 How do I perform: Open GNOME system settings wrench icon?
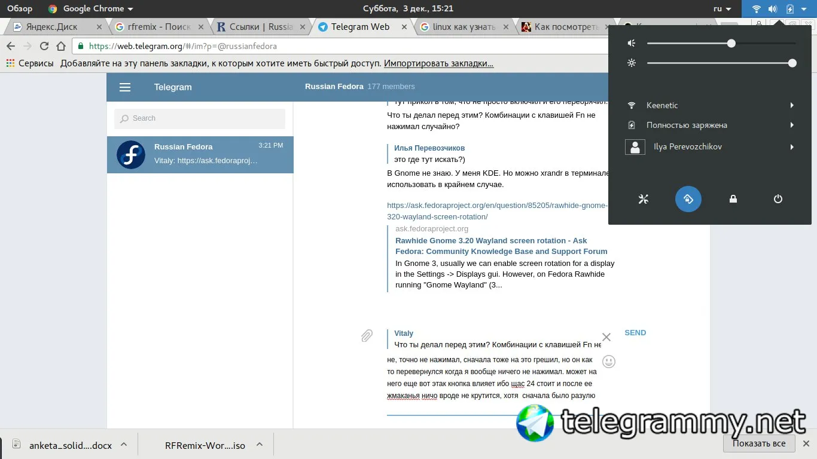644,199
